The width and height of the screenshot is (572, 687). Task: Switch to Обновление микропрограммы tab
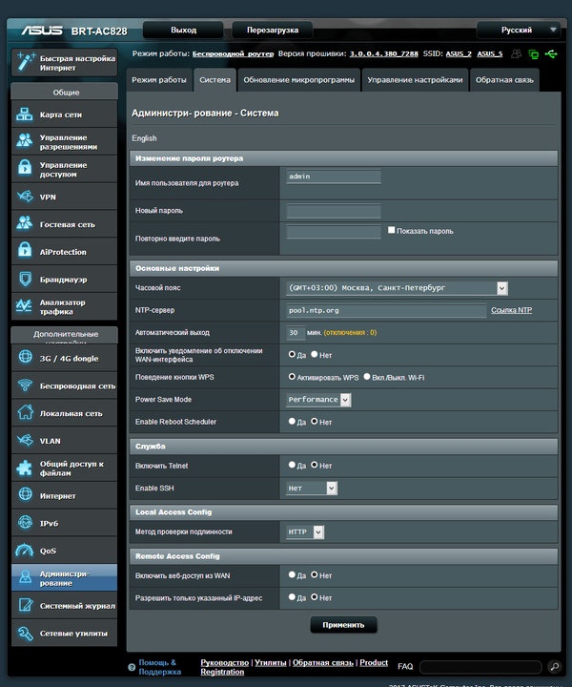299,80
